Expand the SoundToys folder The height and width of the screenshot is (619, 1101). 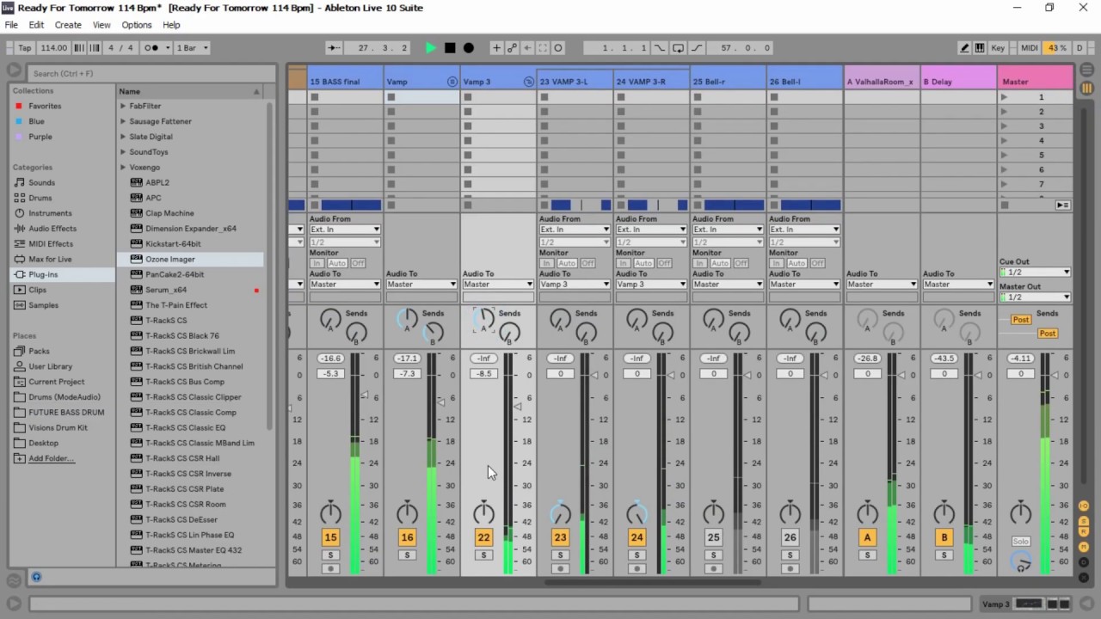123,152
